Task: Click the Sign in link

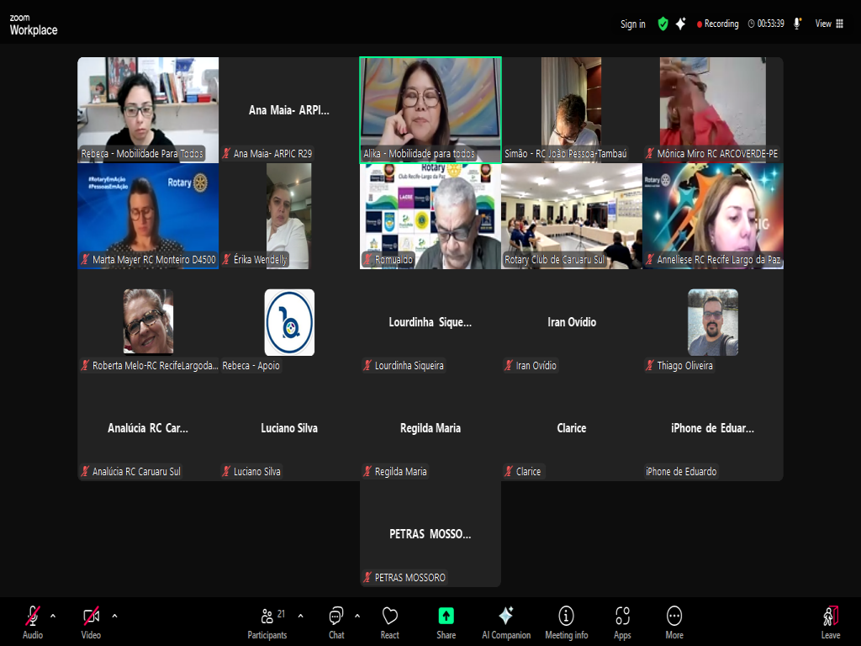Action: [632, 24]
